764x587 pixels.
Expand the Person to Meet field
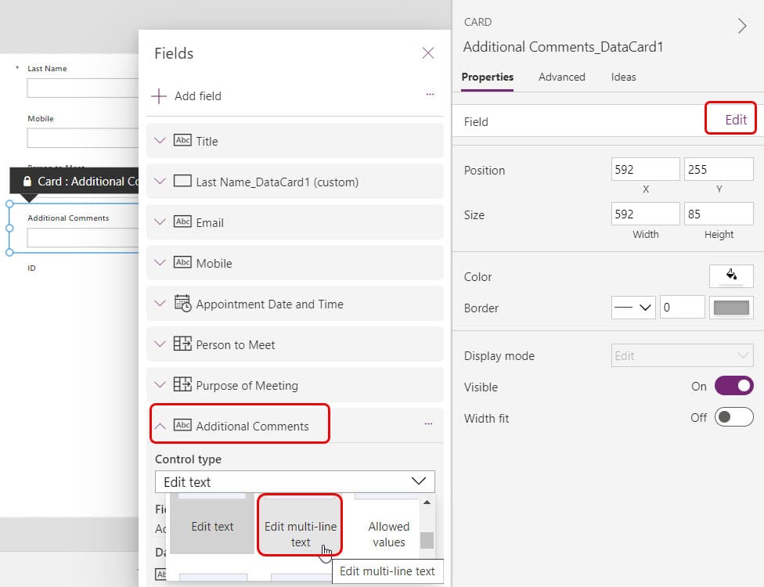160,344
